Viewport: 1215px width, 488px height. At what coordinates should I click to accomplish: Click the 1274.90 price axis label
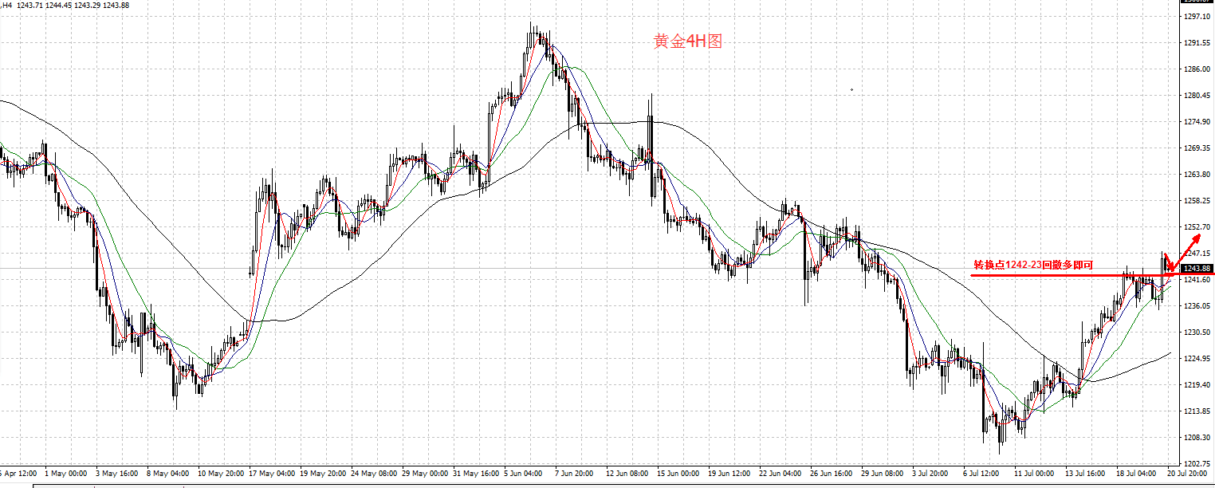pyautogui.click(x=1198, y=121)
